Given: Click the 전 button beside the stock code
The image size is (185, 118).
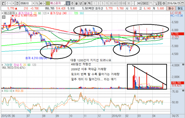Looking at the screenshot, I should click(x=17, y=3).
